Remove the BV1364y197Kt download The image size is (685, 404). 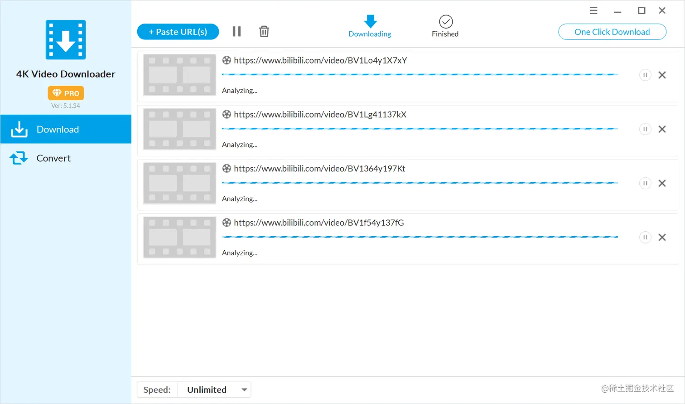pyautogui.click(x=662, y=183)
